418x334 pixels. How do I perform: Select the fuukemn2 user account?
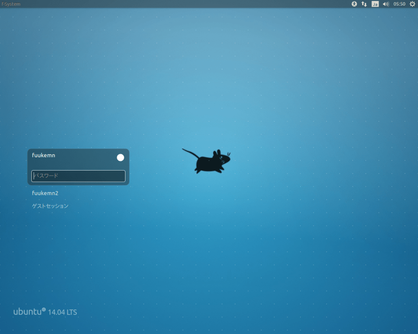coord(45,193)
